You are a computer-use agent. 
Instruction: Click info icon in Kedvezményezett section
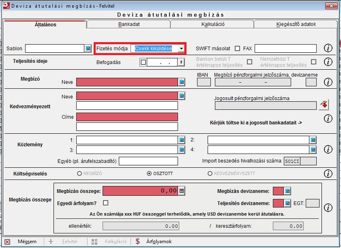click(328, 119)
